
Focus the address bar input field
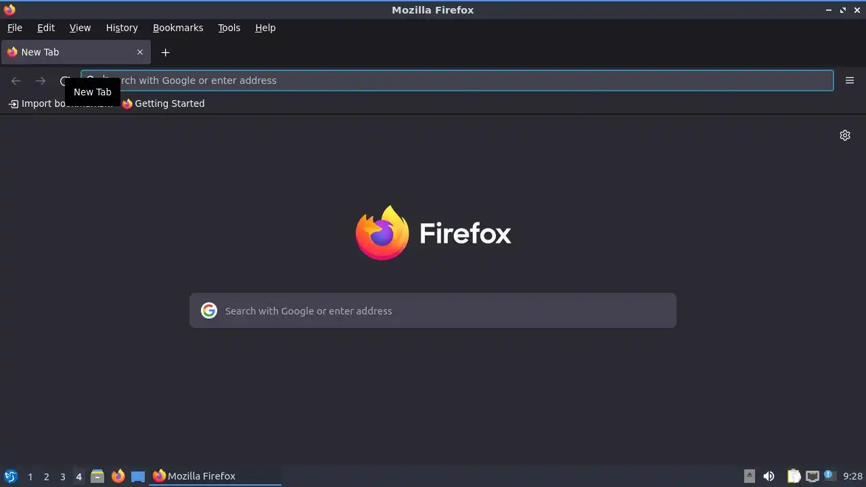click(457, 80)
